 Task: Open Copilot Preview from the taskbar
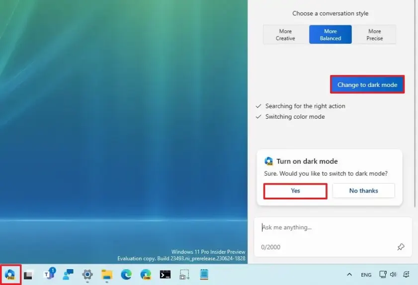pos(10,274)
